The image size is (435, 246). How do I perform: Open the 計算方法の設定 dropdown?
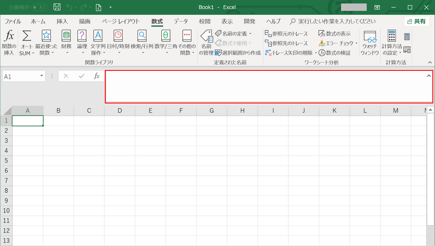pyautogui.click(x=391, y=43)
